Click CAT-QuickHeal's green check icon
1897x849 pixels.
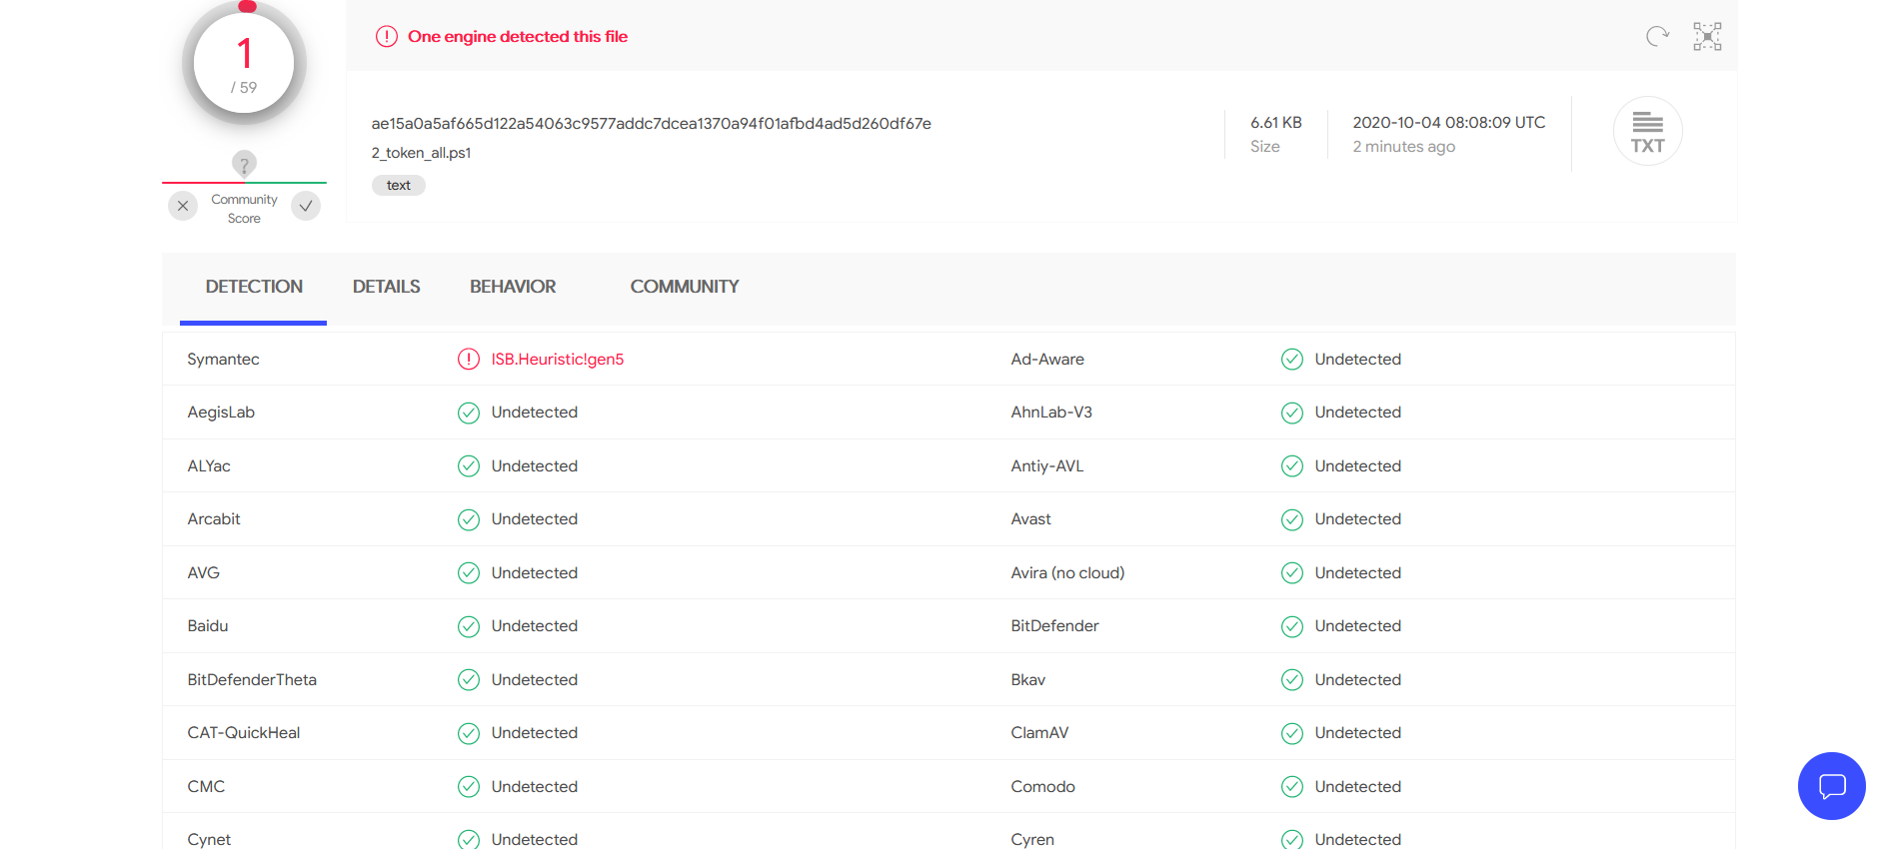click(x=469, y=733)
